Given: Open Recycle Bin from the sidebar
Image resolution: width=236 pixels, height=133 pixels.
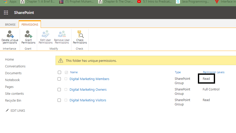Looking at the screenshot, I should 13,100.
